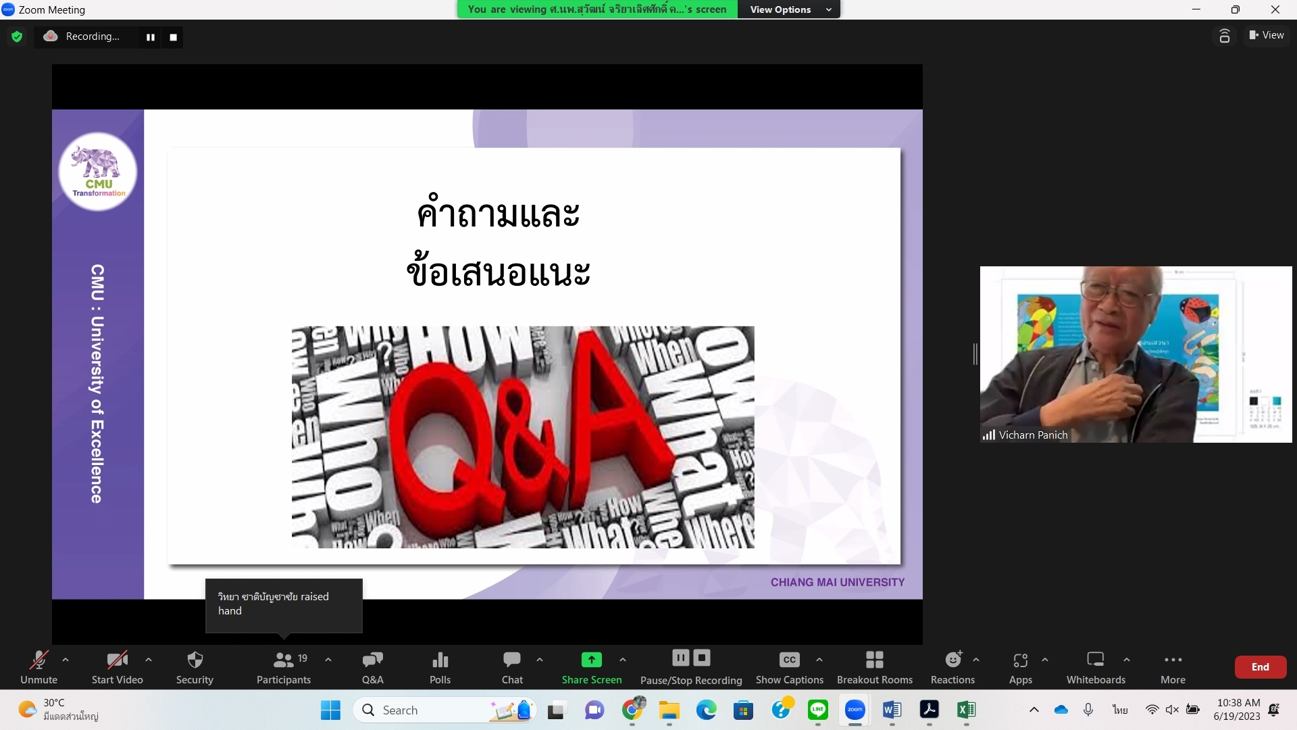Expand chat options arrow
This screenshot has width=1297, height=730.
click(x=540, y=660)
